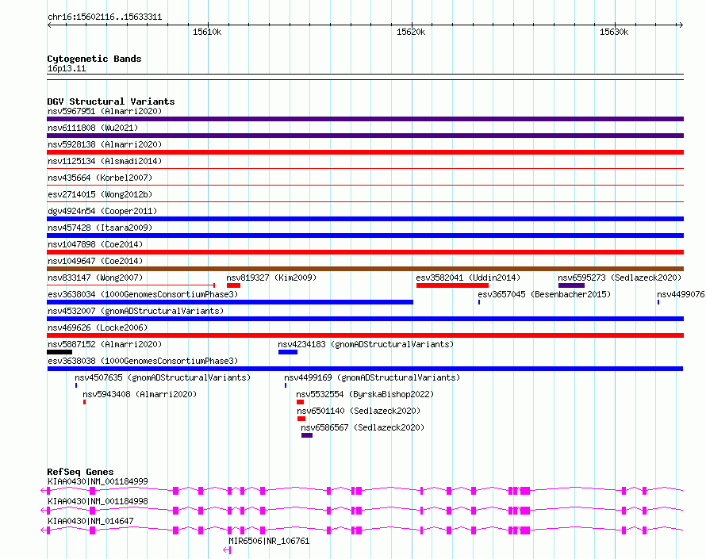Select the nsv5943408 (Almarri2020) label
This screenshot has width=706, height=559.
click(140, 394)
